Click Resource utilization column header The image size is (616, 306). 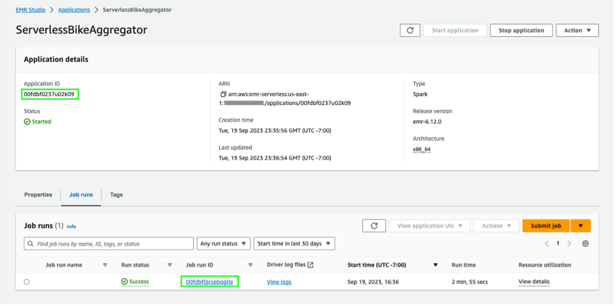(x=545, y=265)
